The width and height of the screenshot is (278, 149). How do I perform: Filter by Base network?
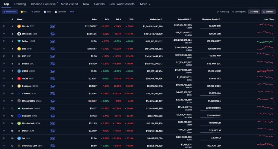pyautogui.click(x=47, y=12)
